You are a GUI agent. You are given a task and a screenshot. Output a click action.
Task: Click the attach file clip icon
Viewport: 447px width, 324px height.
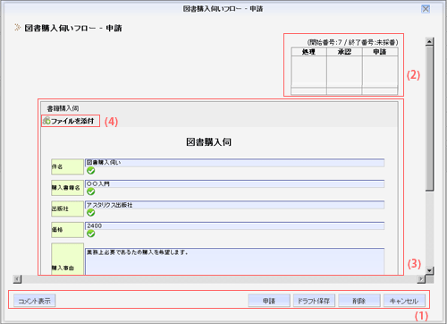pyautogui.click(x=46, y=121)
